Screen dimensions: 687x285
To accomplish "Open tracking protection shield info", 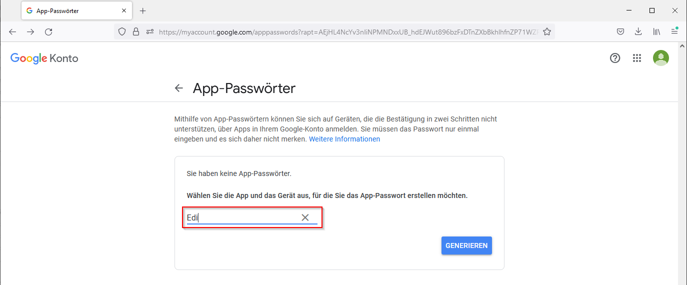I will 121,31.
